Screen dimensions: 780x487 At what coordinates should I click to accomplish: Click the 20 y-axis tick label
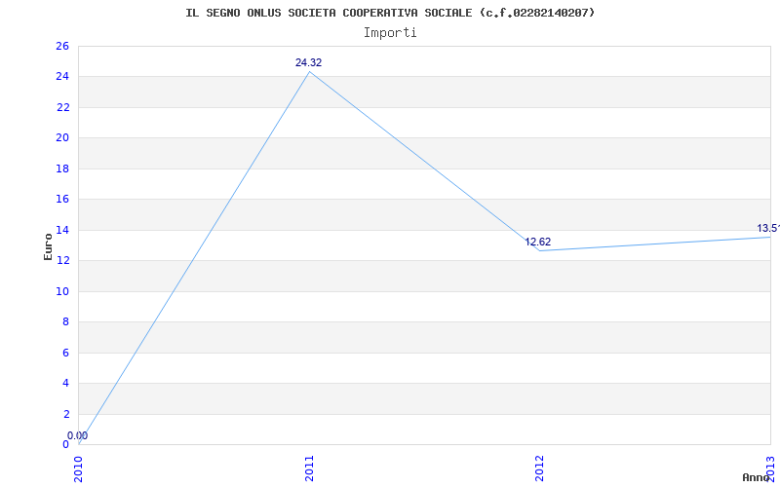tap(62, 138)
